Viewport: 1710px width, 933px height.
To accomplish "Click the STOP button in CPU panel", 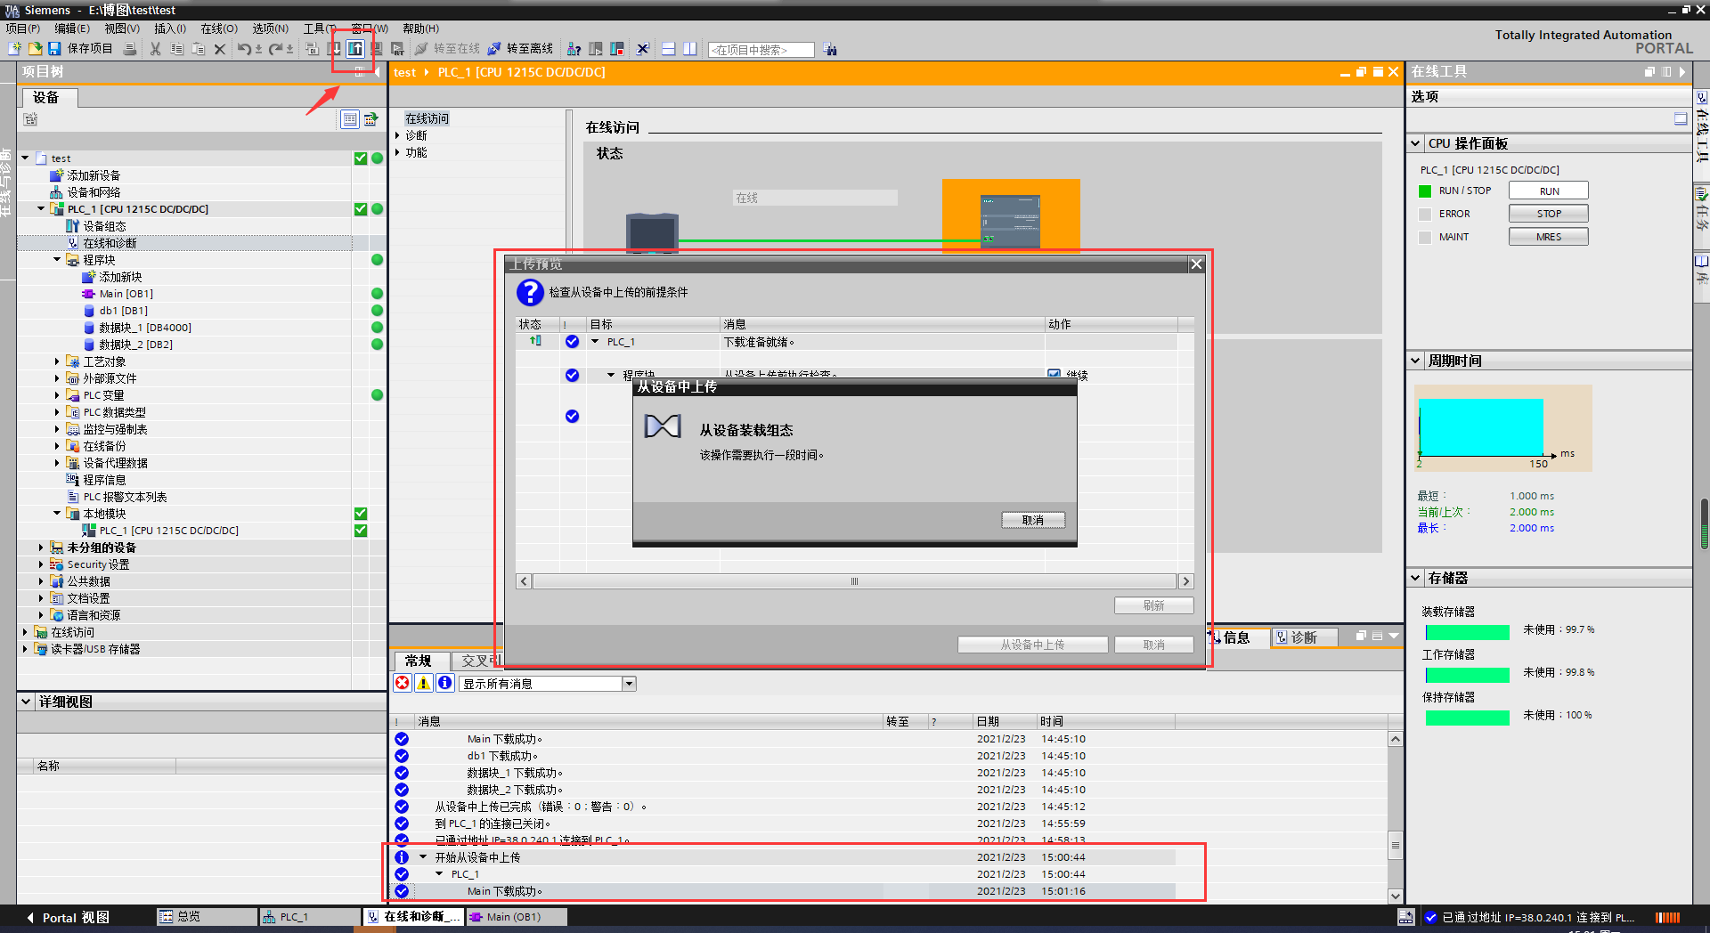I will (1549, 214).
